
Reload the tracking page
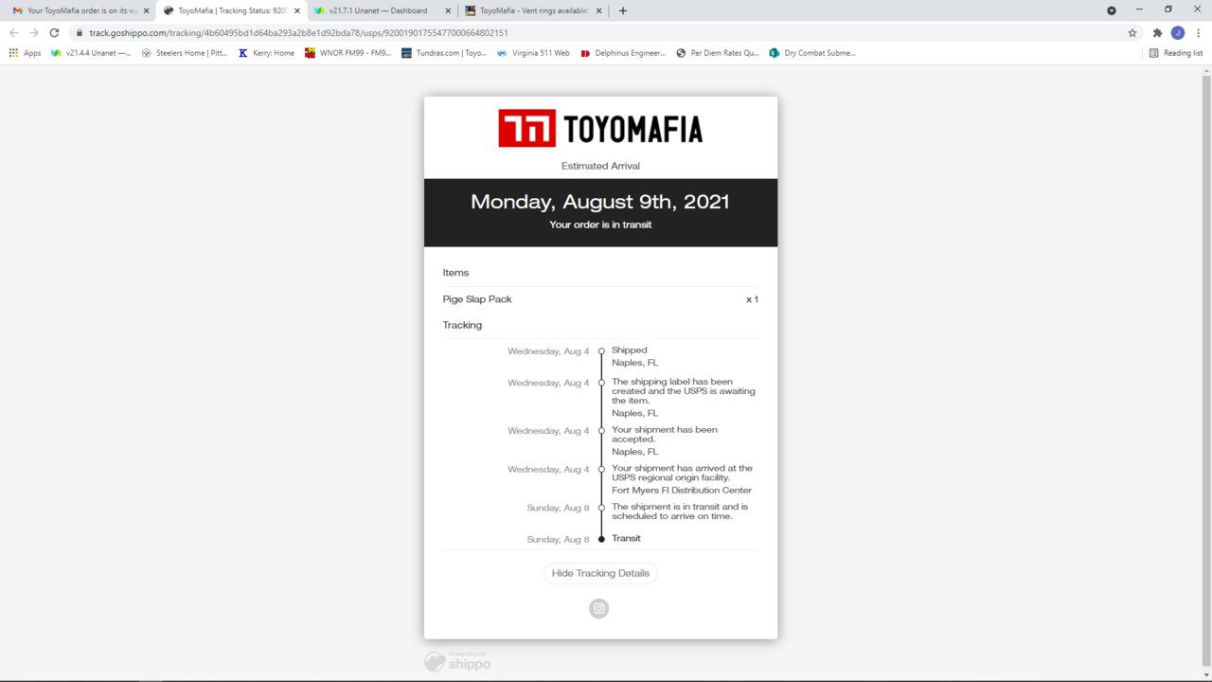(54, 32)
